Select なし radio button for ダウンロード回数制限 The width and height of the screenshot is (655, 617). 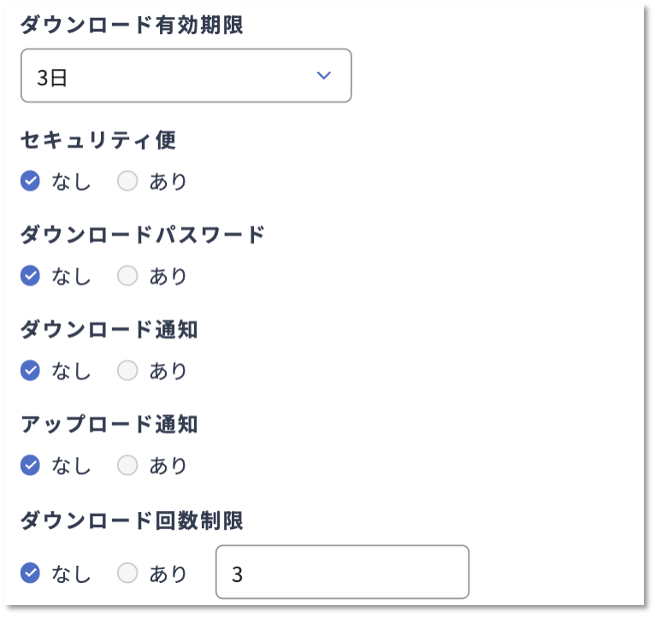coord(31,573)
